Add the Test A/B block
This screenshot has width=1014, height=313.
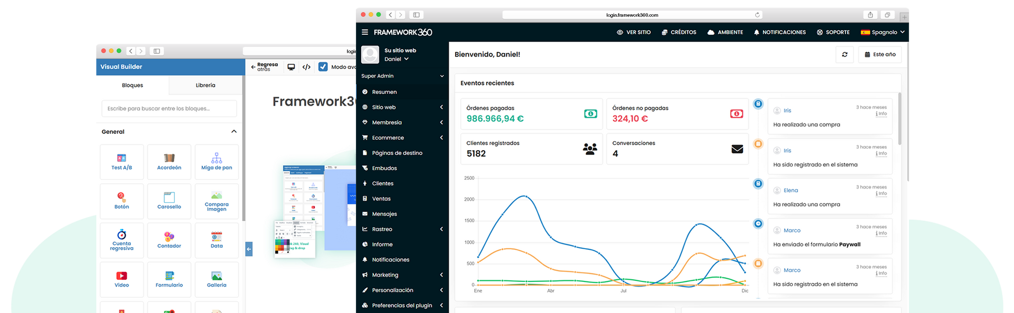click(121, 162)
